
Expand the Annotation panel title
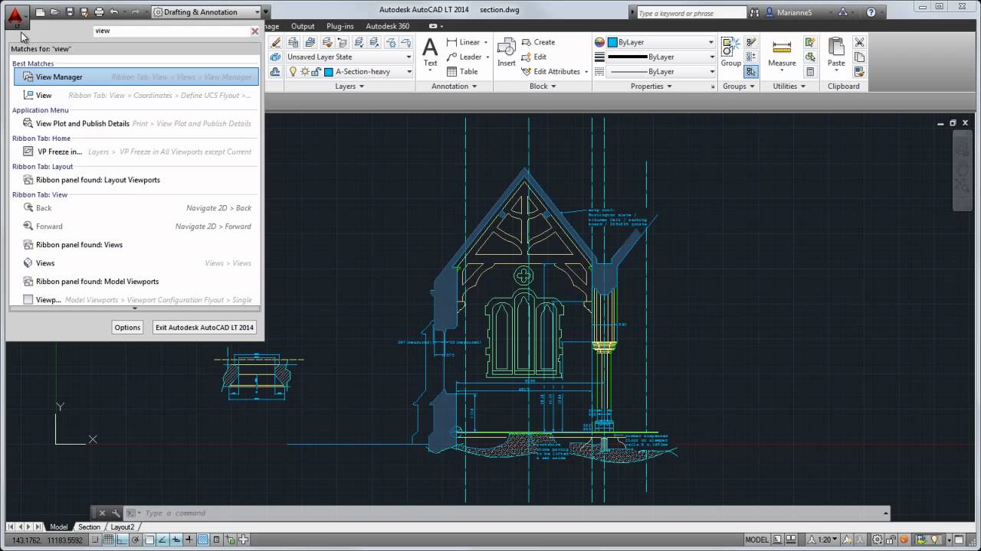pyautogui.click(x=454, y=86)
